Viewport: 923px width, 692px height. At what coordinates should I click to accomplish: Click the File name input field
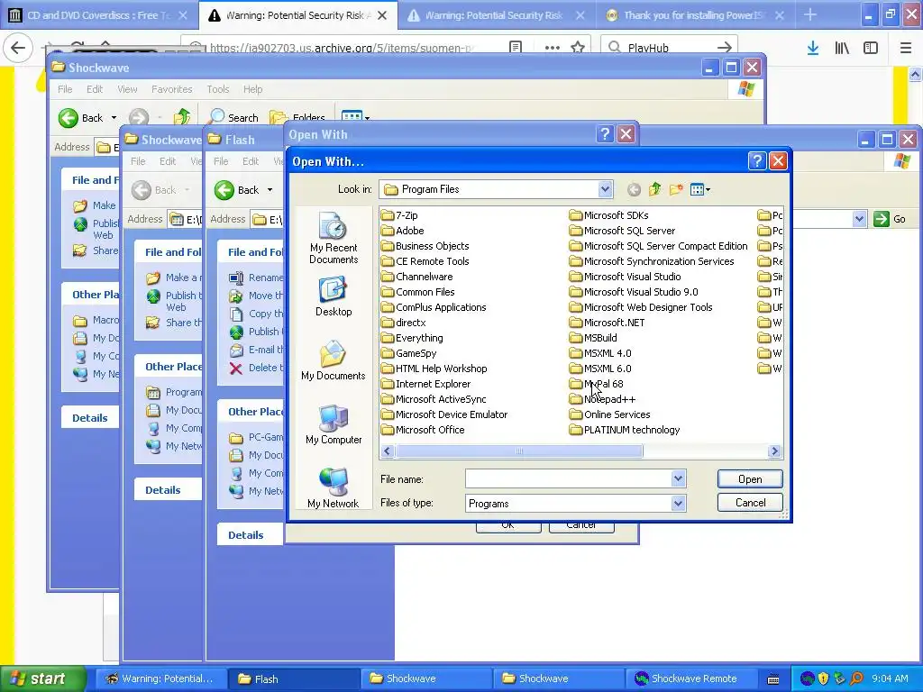pyautogui.click(x=568, y=478)
